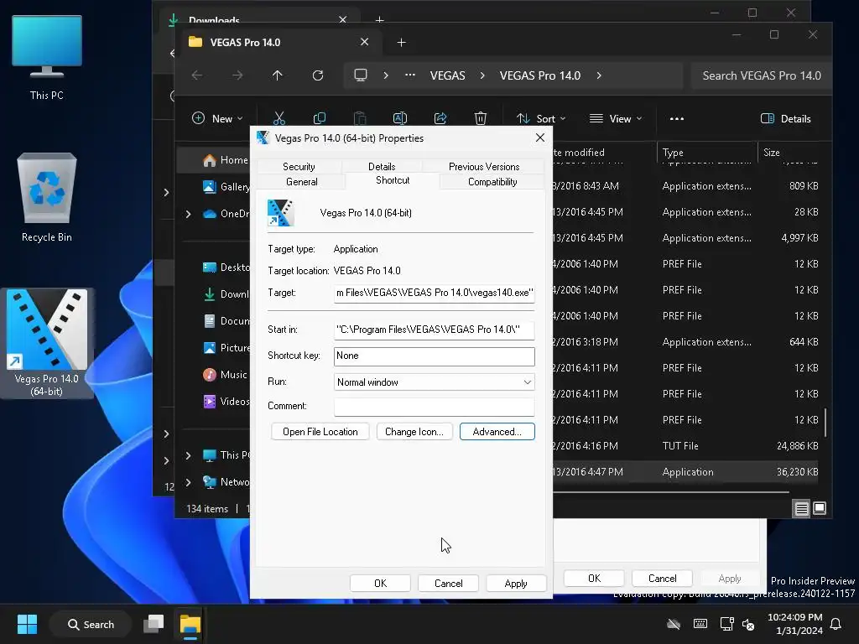Click the Cut scissors icon in Explorer toolbar
This screenshot has height=644, width=859.
click(279, 118)
